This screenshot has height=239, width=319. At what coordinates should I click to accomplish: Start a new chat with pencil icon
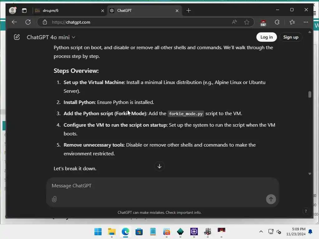click(x=17, y=37)
